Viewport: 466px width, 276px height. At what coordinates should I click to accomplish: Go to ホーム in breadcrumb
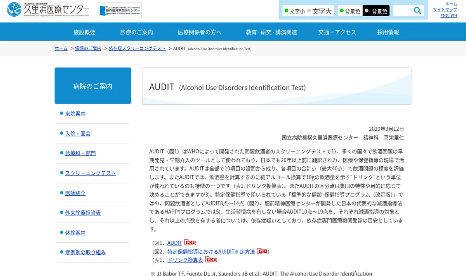tap(61, 48)
